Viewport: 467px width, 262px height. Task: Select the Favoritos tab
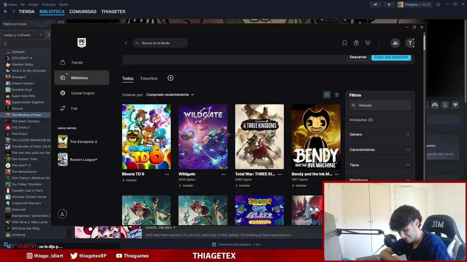click(x=149, y=78)
